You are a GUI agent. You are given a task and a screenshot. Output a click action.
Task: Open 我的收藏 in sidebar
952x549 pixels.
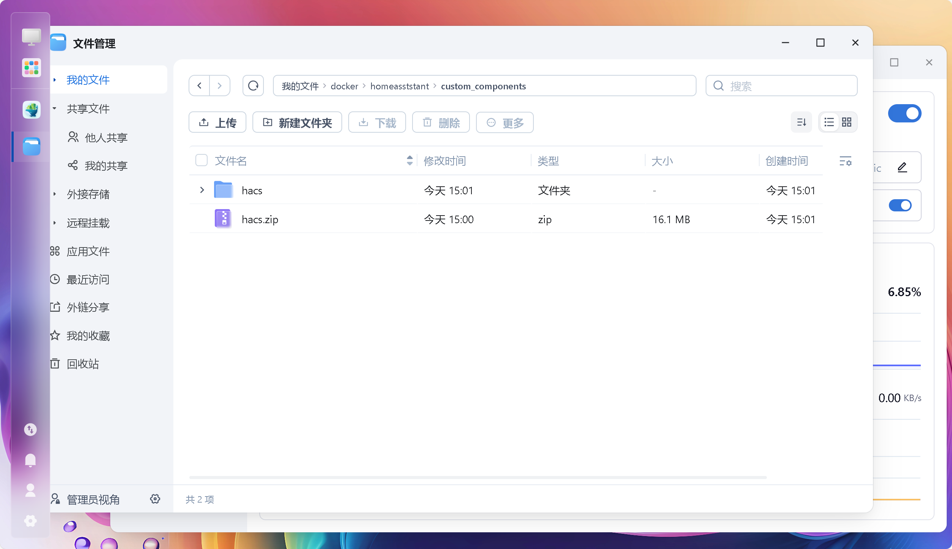coord(80,335)
